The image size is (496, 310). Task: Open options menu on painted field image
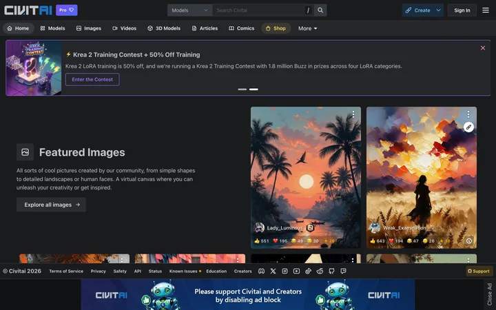pyautogui.click(x=468, y=114)
